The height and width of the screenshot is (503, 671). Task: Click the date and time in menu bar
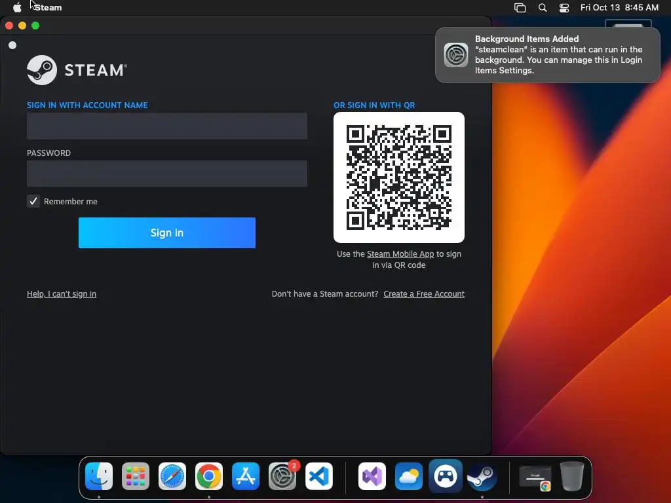(x=619, y=7)
